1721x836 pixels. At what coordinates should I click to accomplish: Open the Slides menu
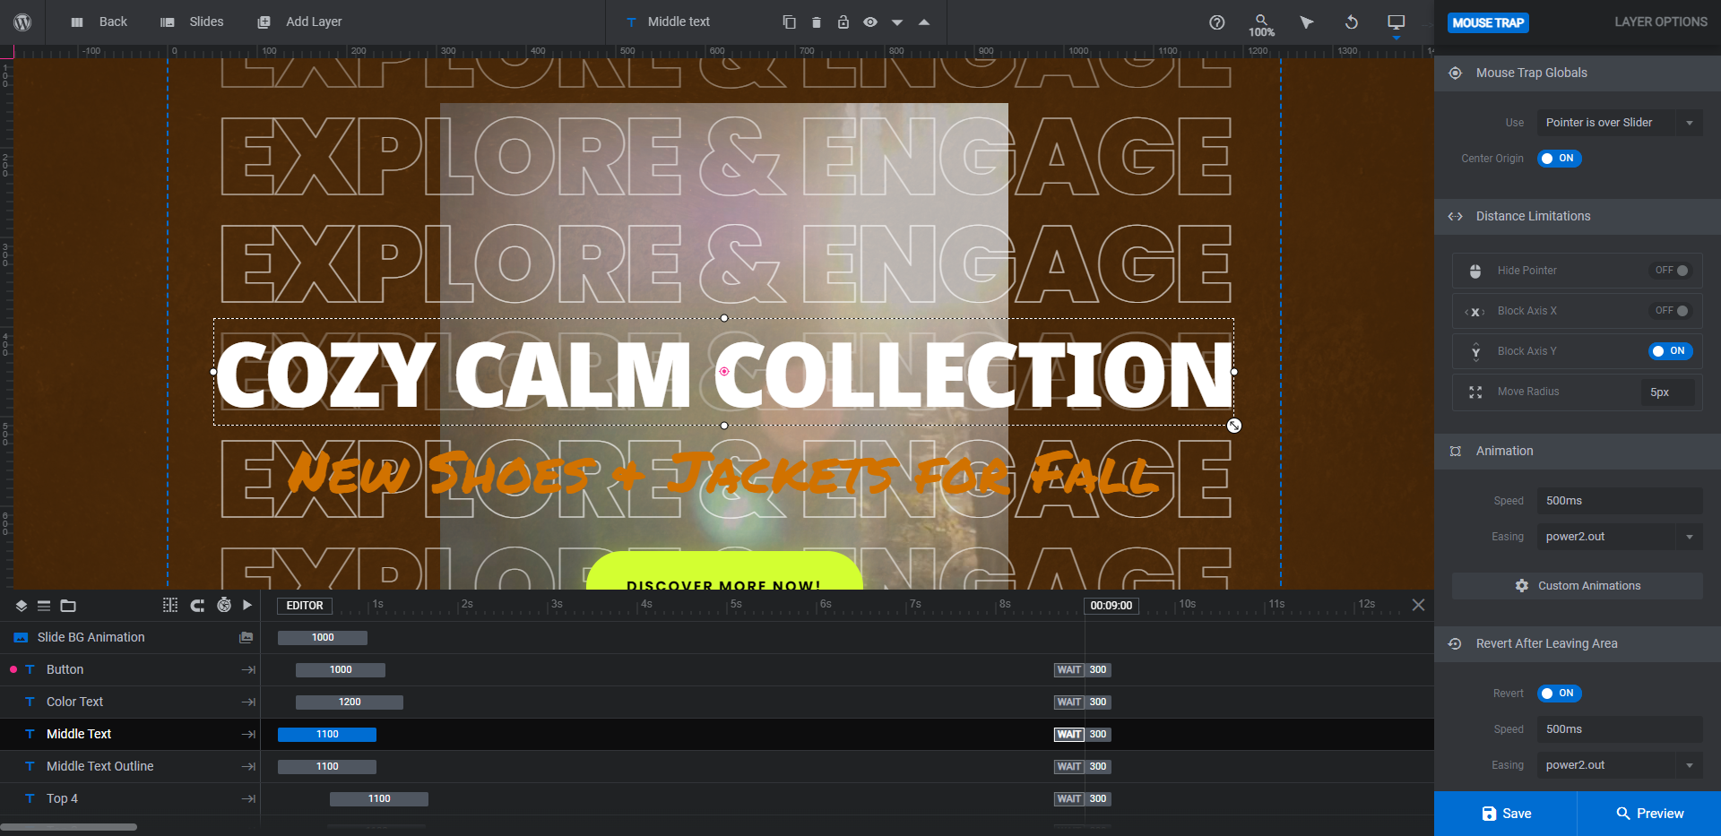(192, 22)
